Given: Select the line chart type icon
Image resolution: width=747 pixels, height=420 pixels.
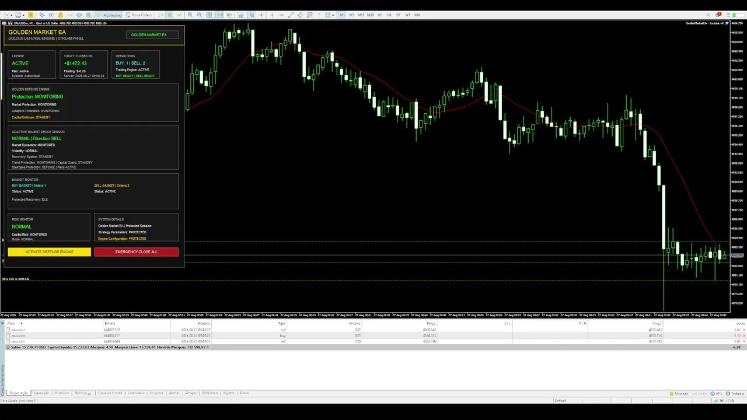Looking at the screenshot, I should pyautogui.click(x=180, y=15).
